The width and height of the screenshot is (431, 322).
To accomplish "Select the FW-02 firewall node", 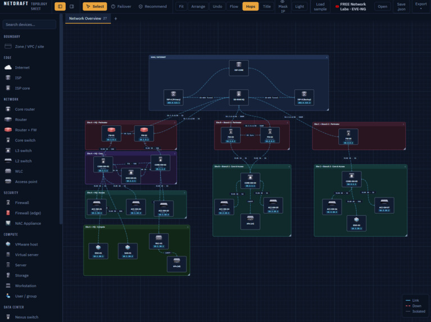I will click(144, 134).
